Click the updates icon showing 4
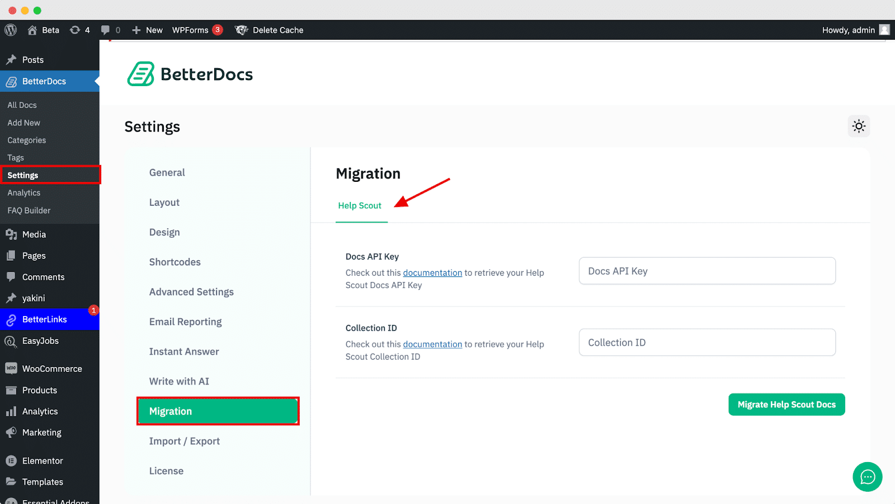 (79, 30)
